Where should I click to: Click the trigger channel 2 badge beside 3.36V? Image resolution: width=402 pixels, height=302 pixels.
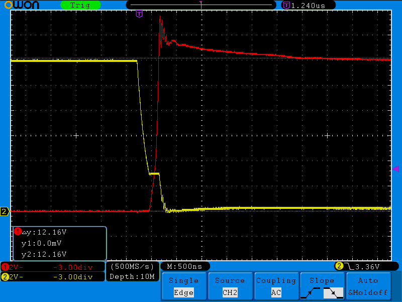[x=339, y=266]
